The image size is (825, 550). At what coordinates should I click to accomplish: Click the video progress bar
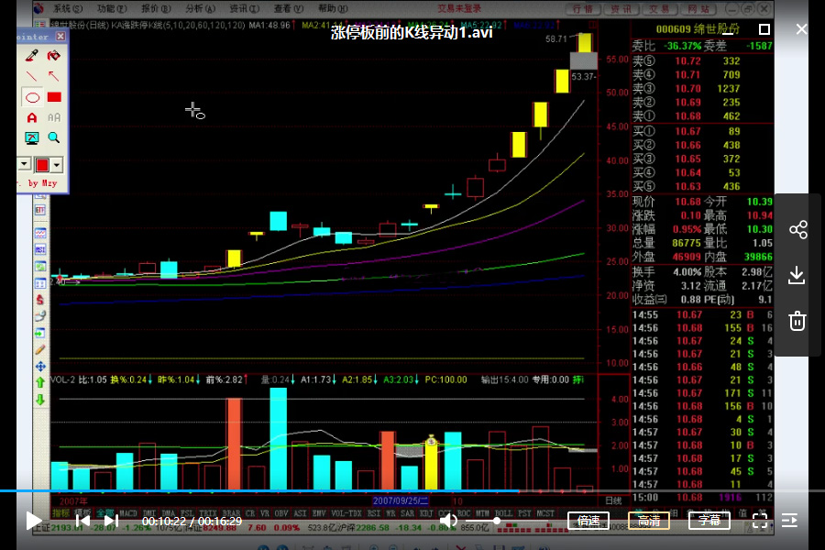pyautogui.click(x=412, y=491)
